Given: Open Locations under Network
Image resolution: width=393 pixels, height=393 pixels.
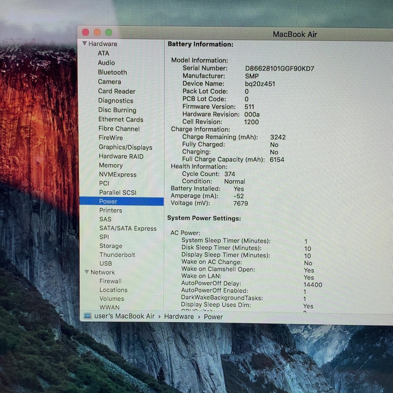Looking at the screenshot, I should tap(113, 290).
